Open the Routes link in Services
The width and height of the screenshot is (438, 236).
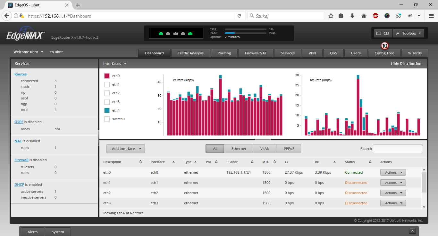(21, 74)
